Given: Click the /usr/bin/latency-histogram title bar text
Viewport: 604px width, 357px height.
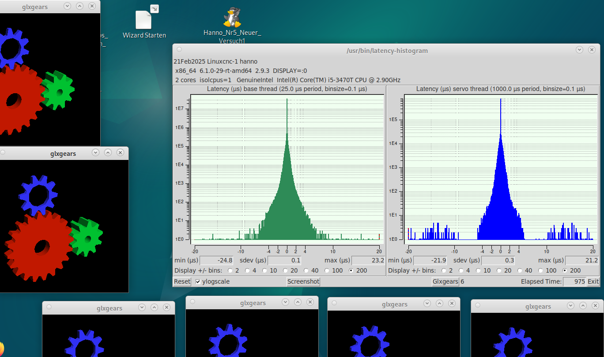Looking at the screenshot, I should (387, 51).
